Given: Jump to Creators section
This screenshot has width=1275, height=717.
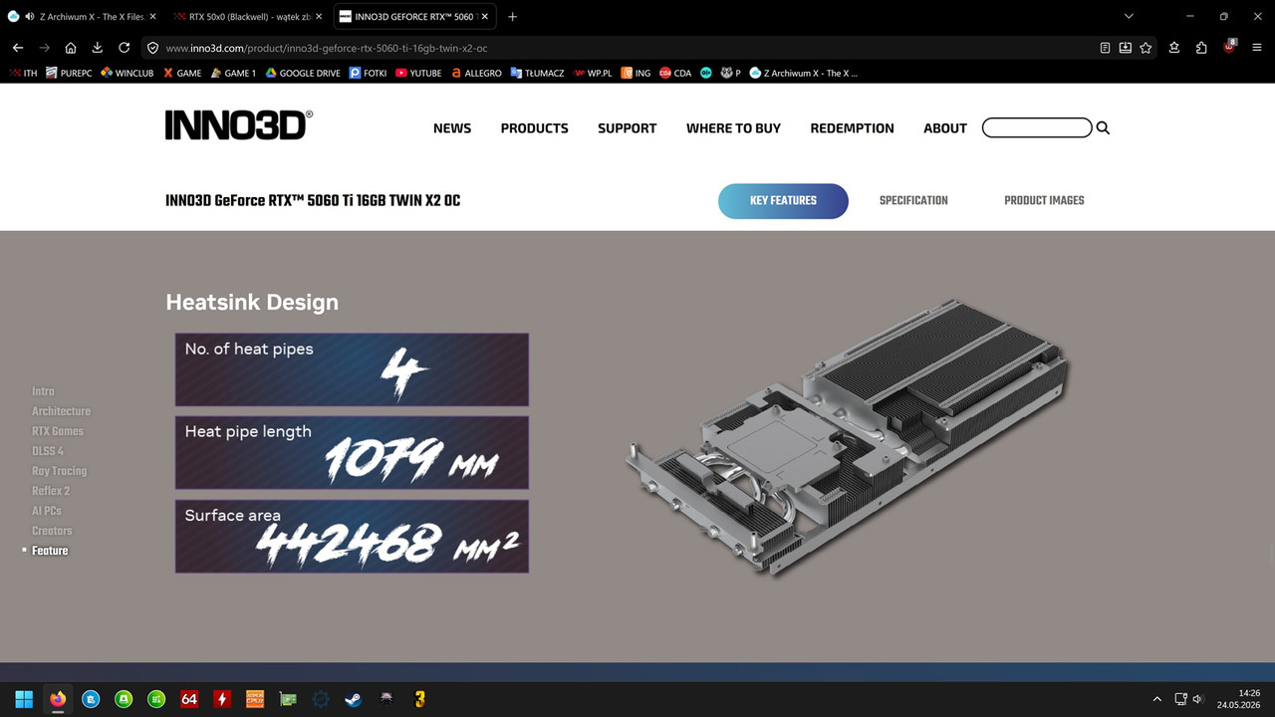Looking at the screenshot, I should pyautogui.click(x=52, y=531).
